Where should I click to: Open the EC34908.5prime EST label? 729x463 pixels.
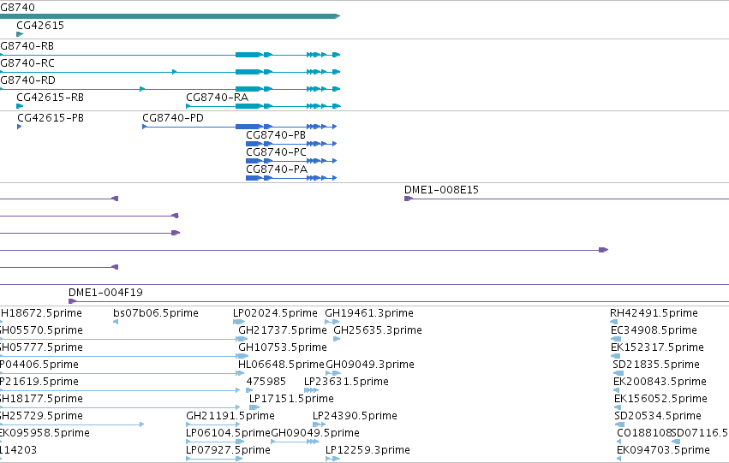pyautogui.click(x=654, y=330)
